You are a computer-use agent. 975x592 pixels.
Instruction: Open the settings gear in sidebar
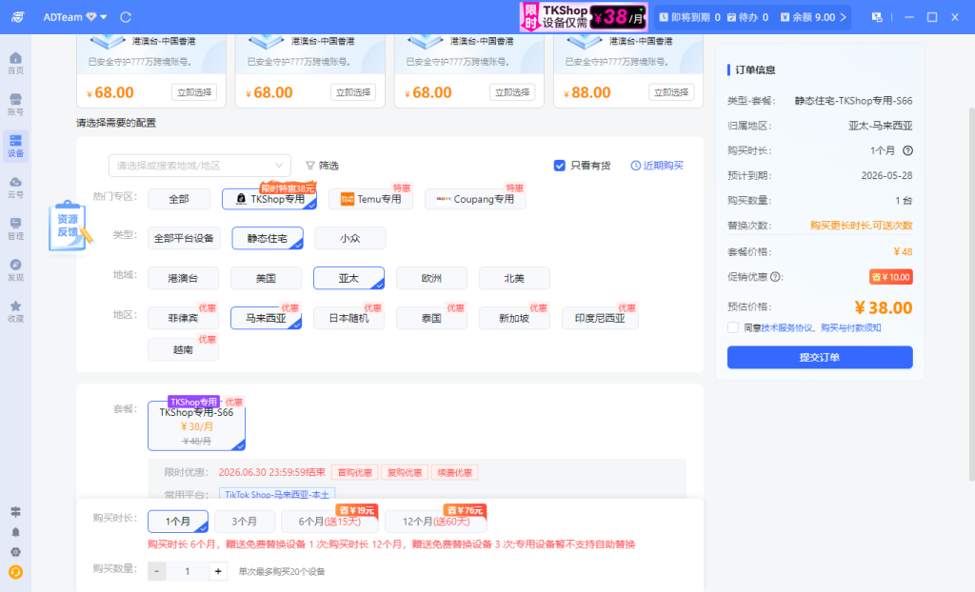[x=15, y=552]
